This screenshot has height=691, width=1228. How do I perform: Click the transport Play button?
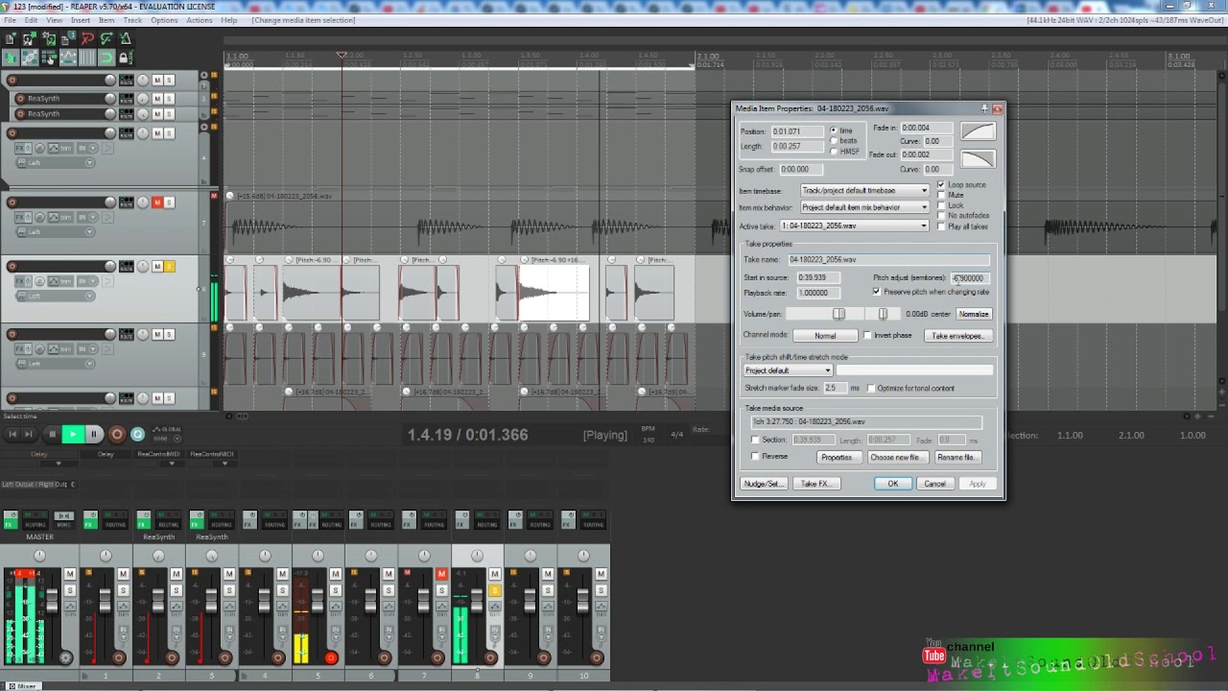[x=73, y=434]
